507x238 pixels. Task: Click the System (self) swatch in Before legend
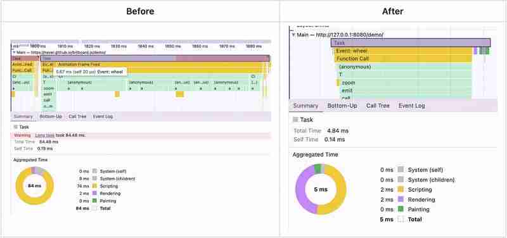coord(94,171)
